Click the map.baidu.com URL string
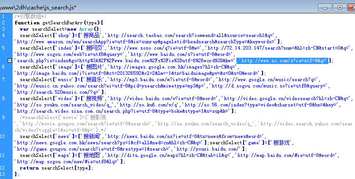The image size is (355, 179). click(x=286, y=155)
